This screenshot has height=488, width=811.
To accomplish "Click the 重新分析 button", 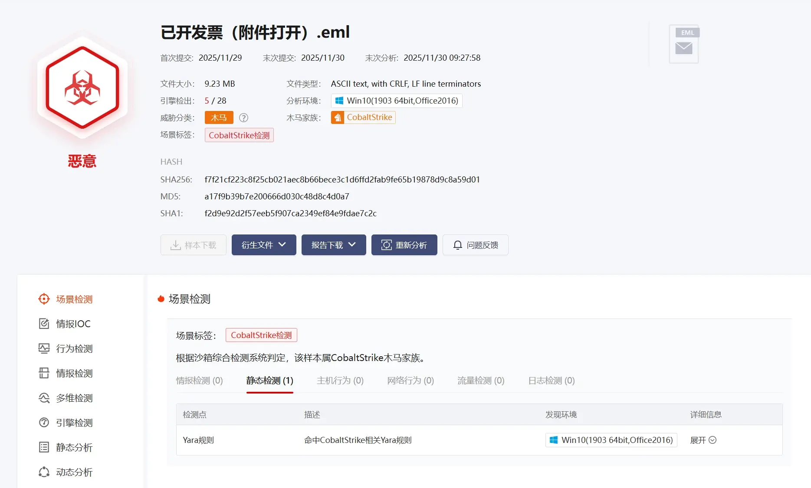I will click(404, 245).
